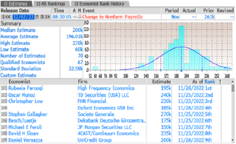Open the Change in Nonfarm Payrolls event
The image size is (236, 144).
tap(112, 17)
